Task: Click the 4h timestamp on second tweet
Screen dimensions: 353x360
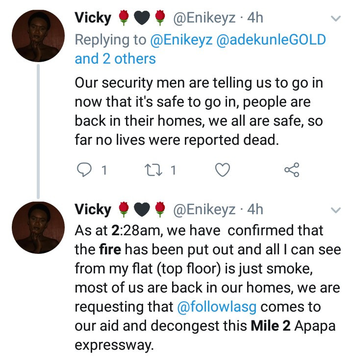Action: [255, 210]
